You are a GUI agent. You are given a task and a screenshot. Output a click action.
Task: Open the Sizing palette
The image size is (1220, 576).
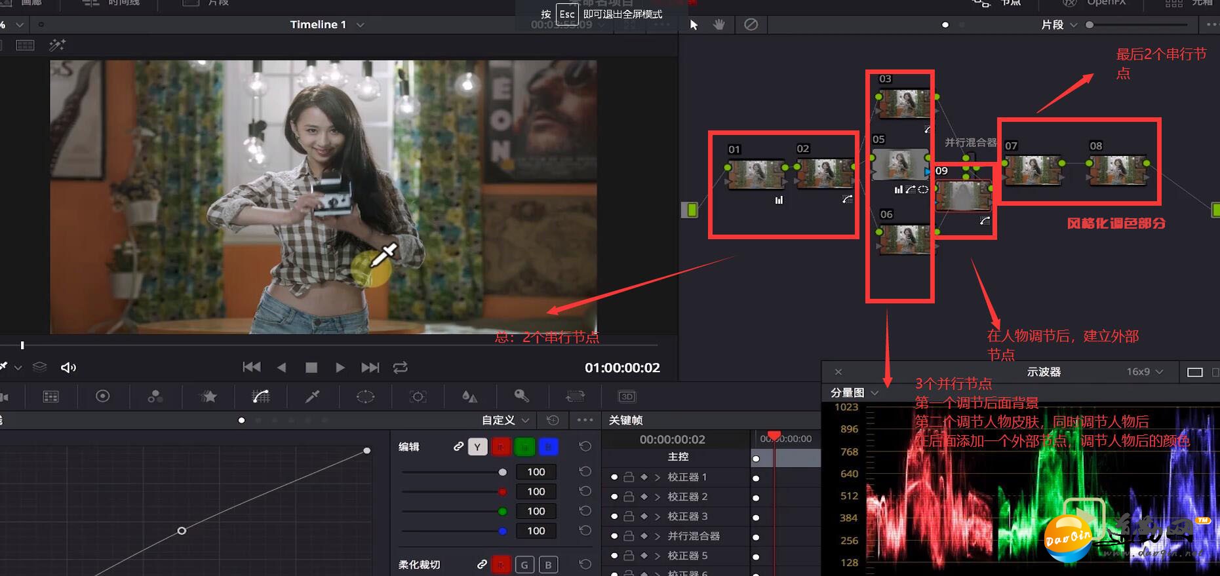point(575,396)
